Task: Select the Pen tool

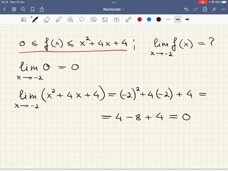Action: [x=35, y=19]
